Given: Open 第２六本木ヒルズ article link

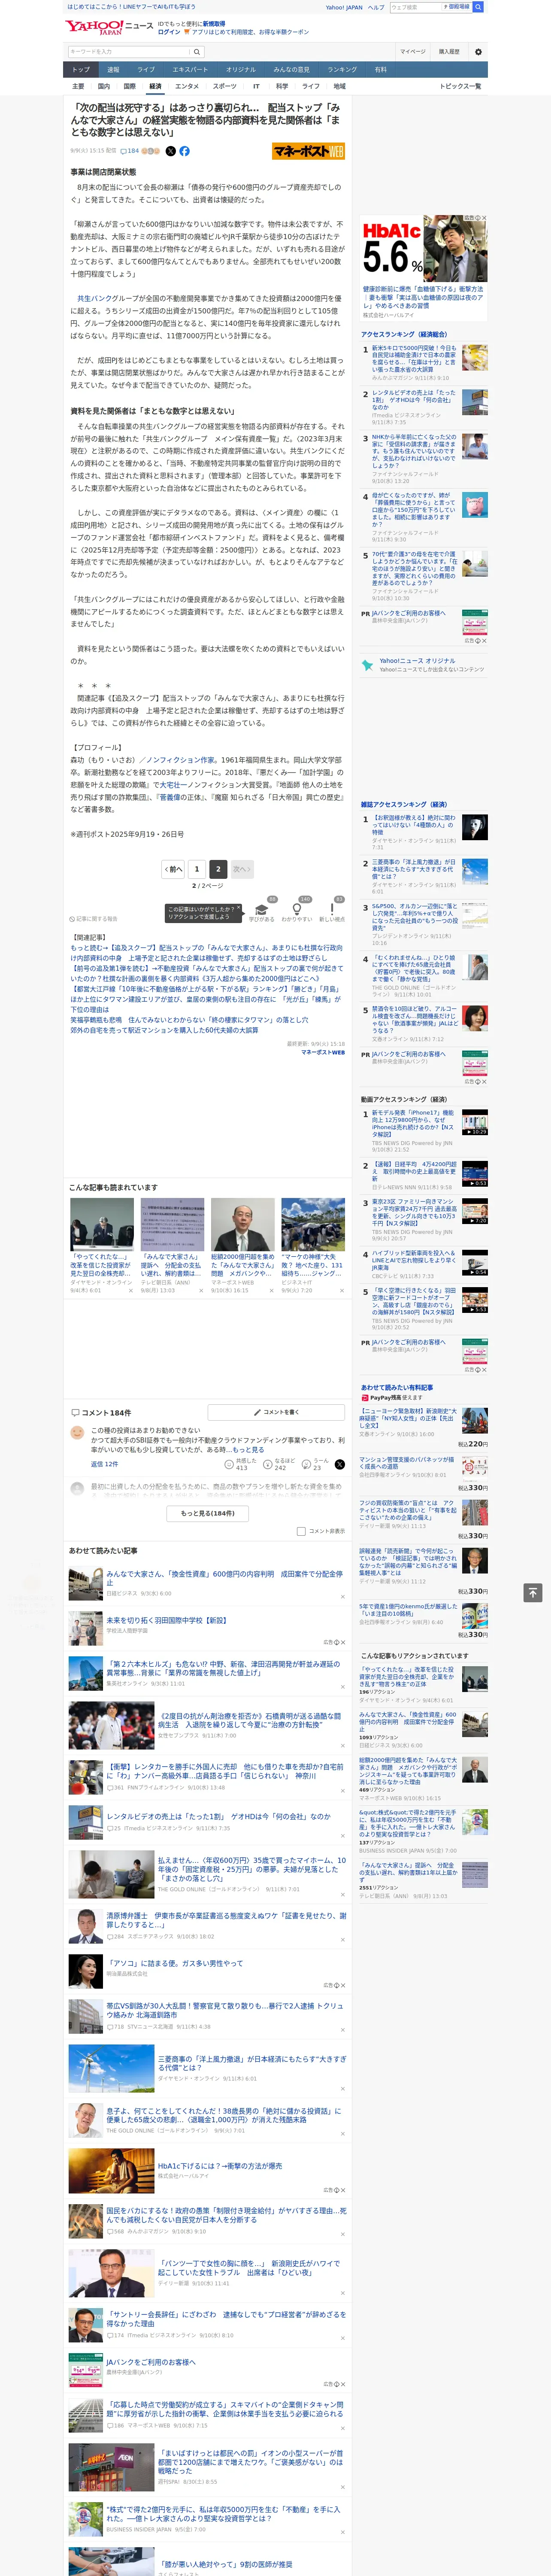Looking at the screenshot, I should point(223,1668).
